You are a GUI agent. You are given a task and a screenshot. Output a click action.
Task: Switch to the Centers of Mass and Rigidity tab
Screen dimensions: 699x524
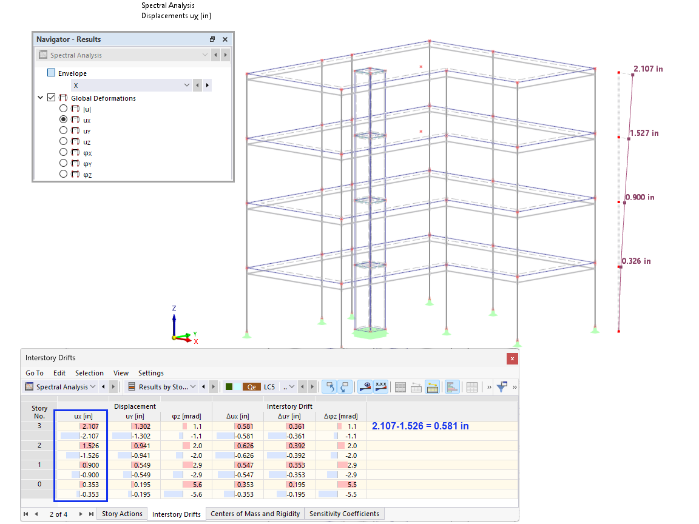254,514
